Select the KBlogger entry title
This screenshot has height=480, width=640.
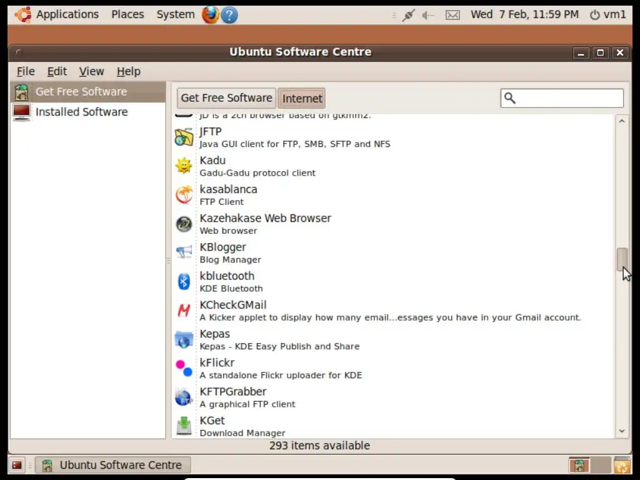tap(223, 247)
